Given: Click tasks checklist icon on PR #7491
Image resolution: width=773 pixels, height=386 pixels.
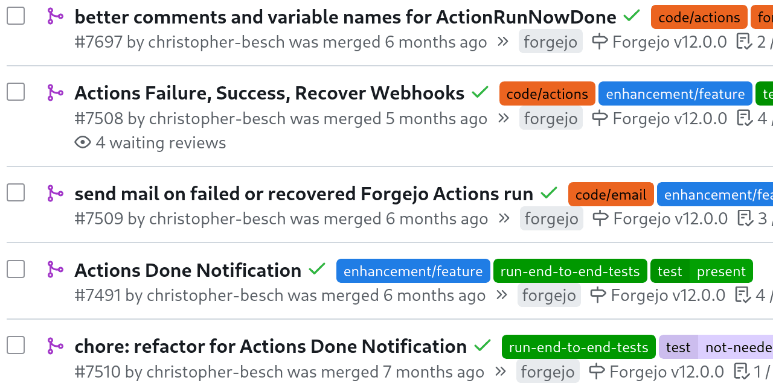Looking at the screenshot, I should (743, 295).
